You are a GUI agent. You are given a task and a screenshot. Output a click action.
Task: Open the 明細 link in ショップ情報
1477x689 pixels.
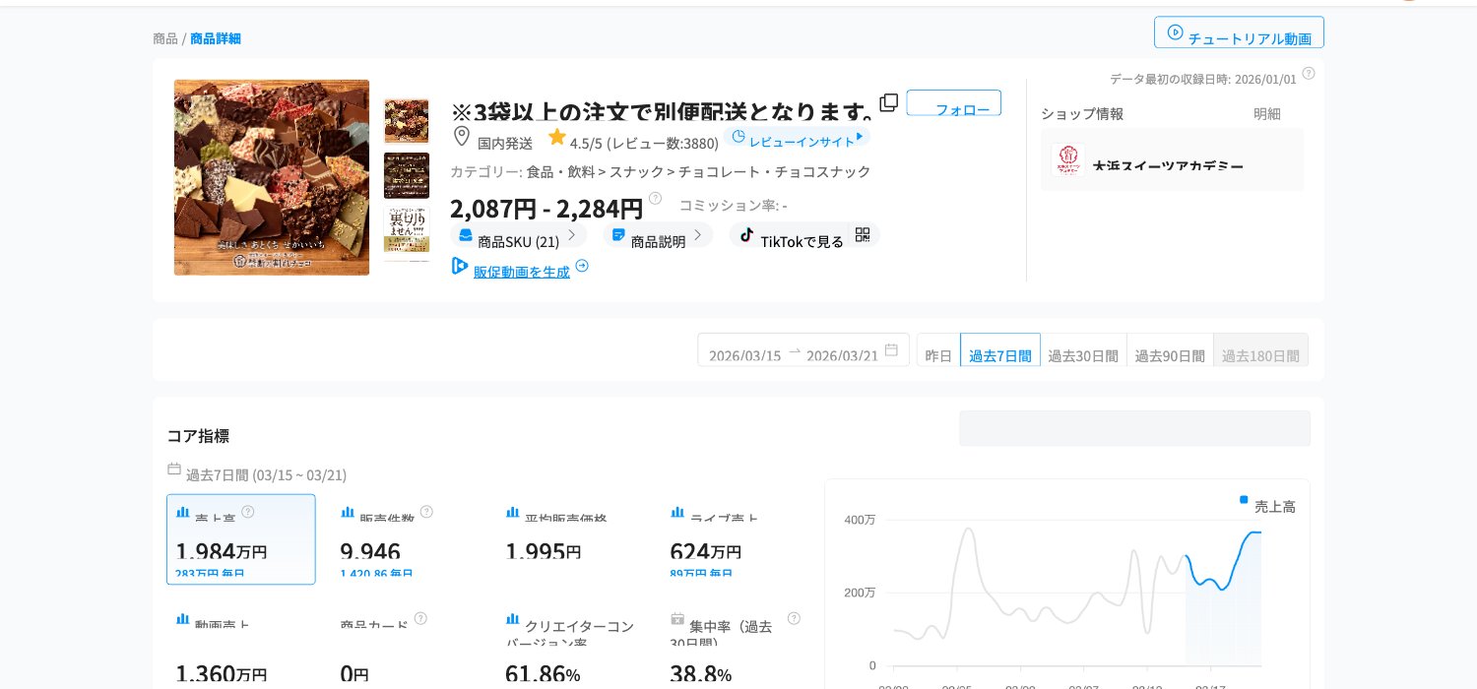(1267, 114)
